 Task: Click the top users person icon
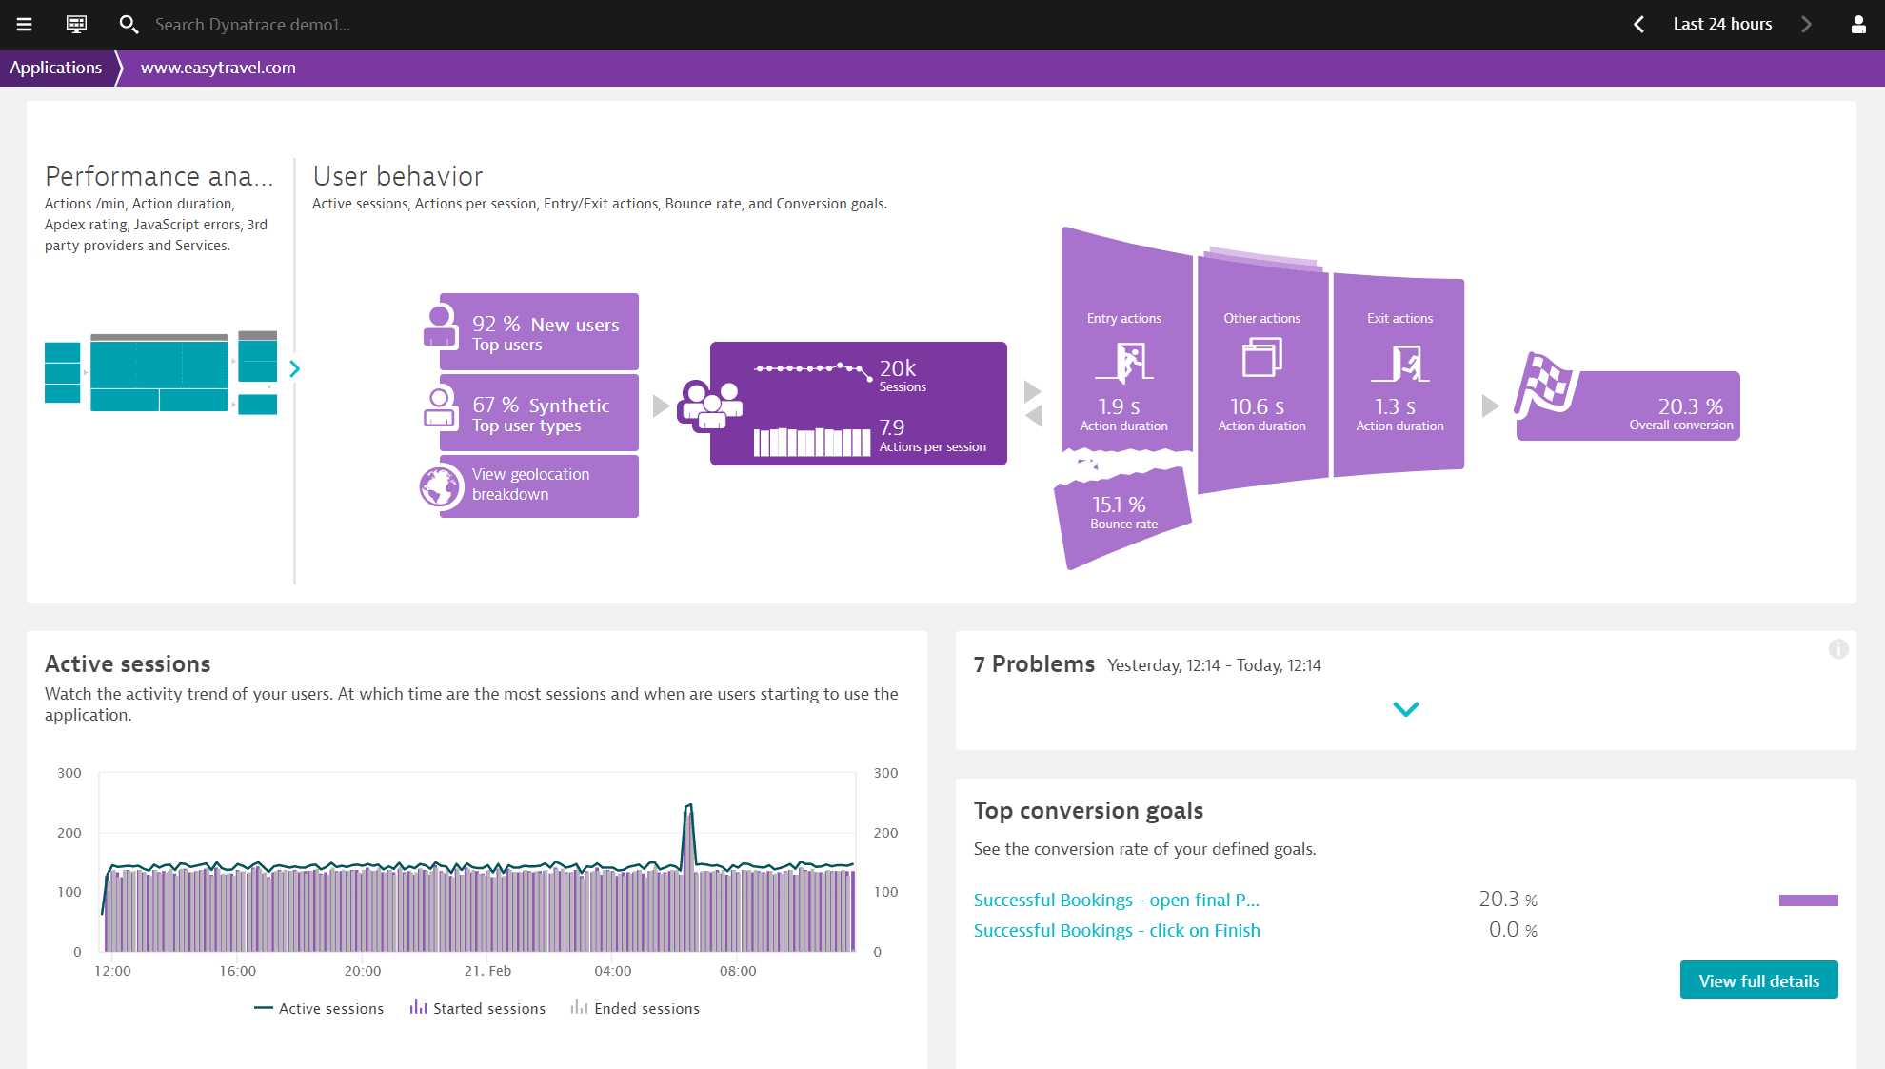pyautogui.click(x=440, y=327)
